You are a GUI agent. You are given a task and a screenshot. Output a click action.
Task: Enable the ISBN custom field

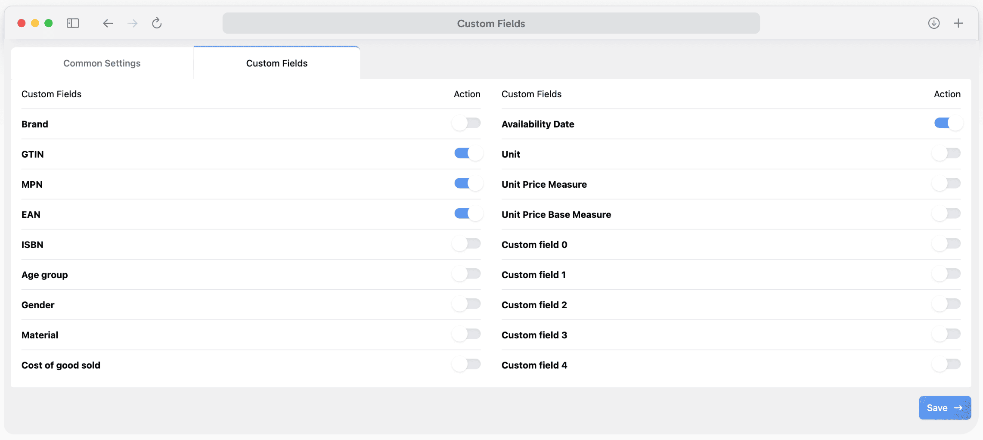coord(466,243)
